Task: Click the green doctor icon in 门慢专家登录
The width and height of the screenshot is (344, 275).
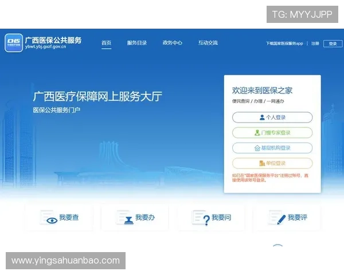Action: 257,133
